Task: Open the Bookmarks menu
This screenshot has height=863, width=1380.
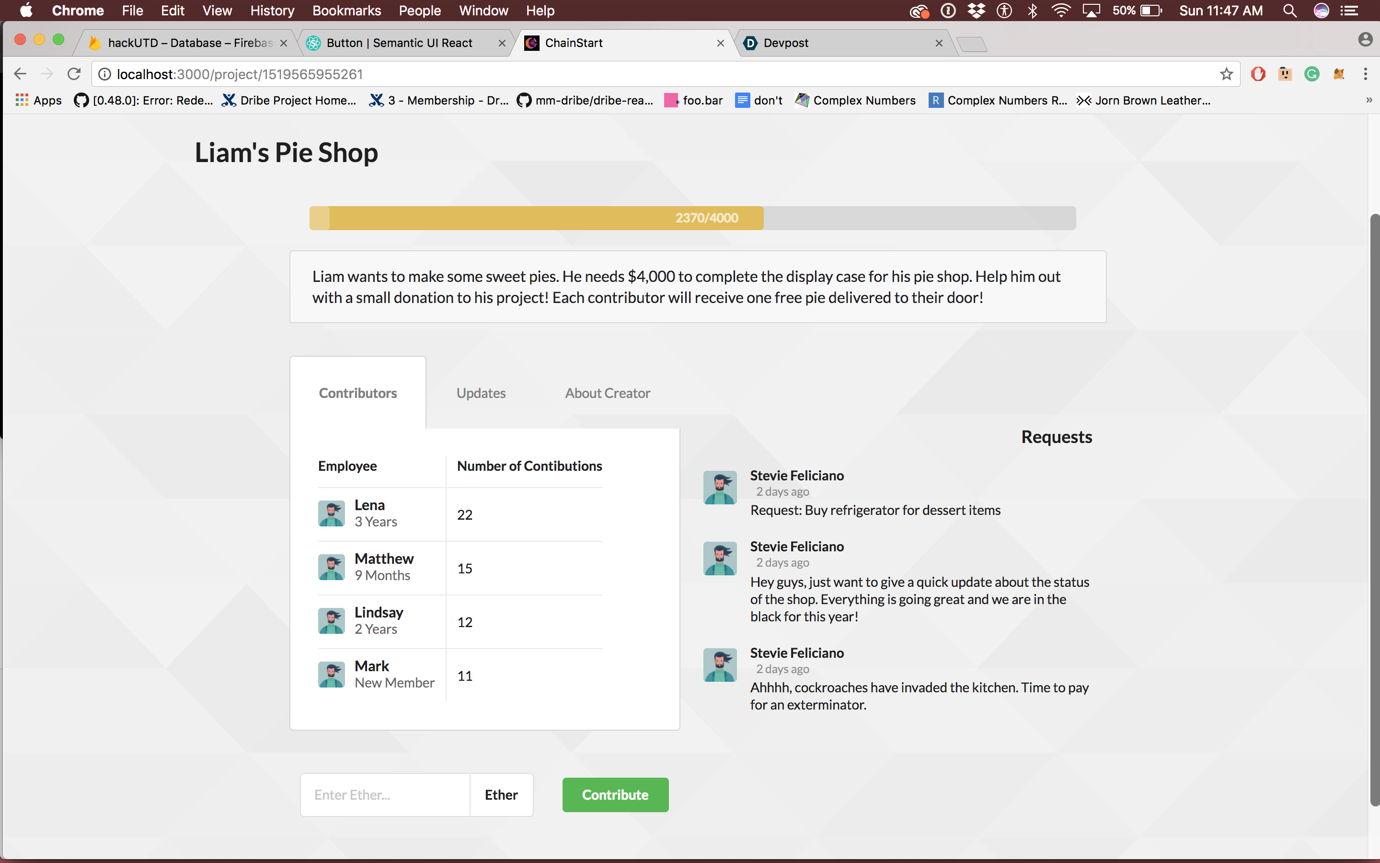Action: [346, 11]
